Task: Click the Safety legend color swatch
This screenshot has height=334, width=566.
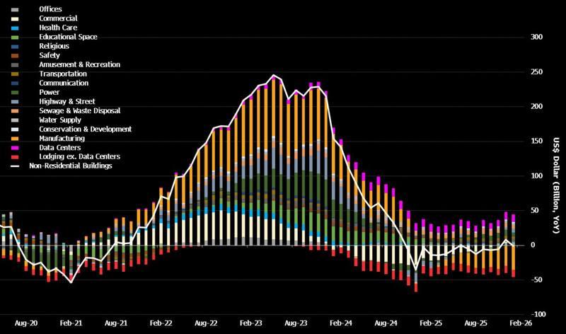Action: click(15, 56)
